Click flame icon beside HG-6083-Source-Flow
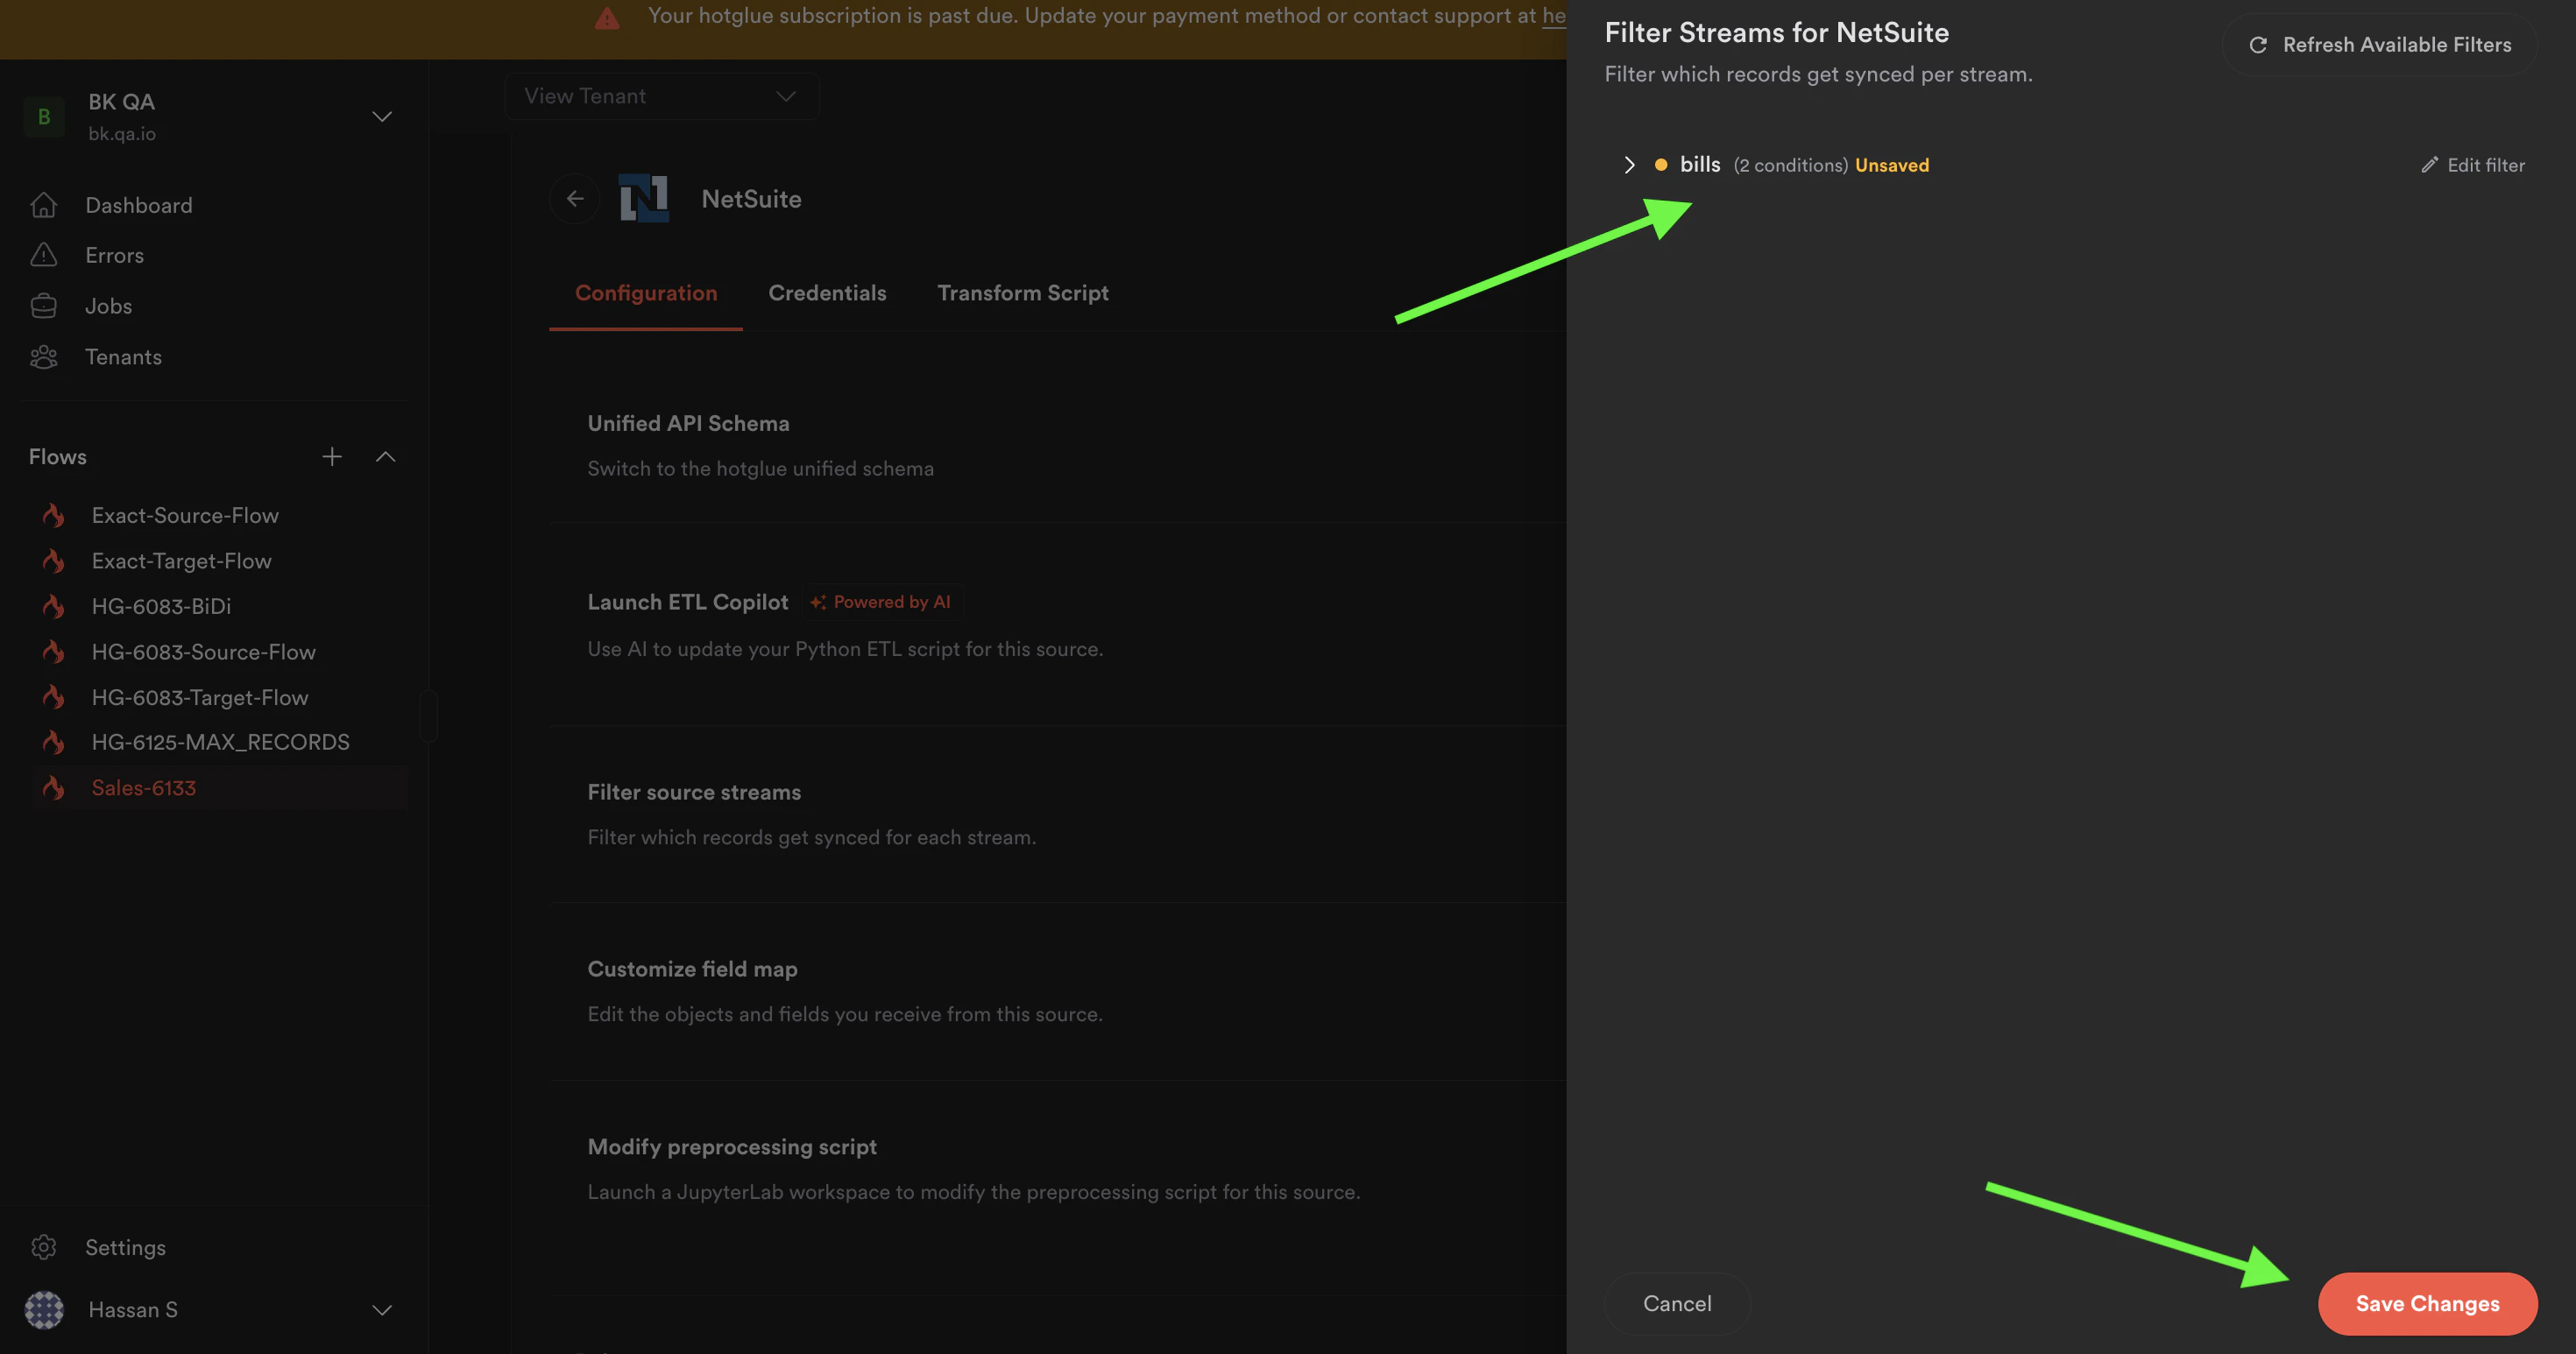This screenshot has width=2576, height=1354. (53, 652)
